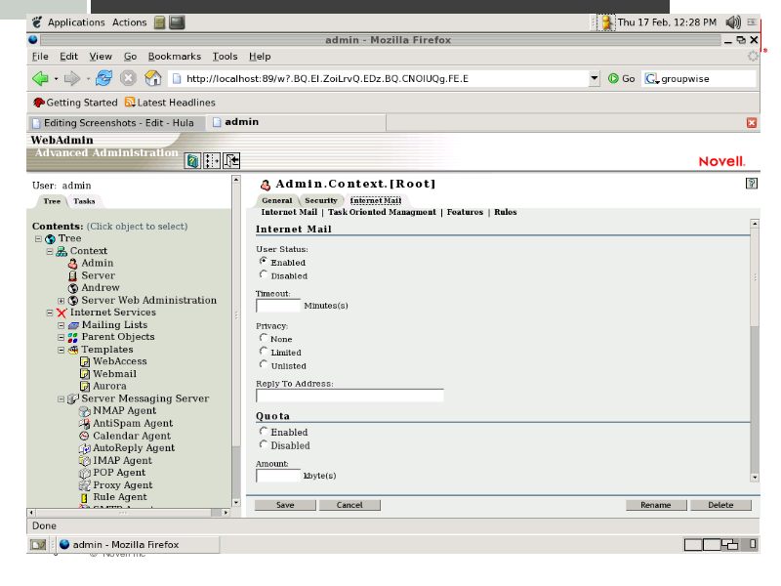Viewport: 781px width, 586px height.
Task: Launch the terminal from the top panel icon
Action: (x=177, y=22)
